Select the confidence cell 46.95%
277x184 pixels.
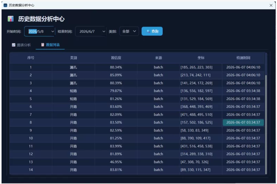(x=116, y=162)
